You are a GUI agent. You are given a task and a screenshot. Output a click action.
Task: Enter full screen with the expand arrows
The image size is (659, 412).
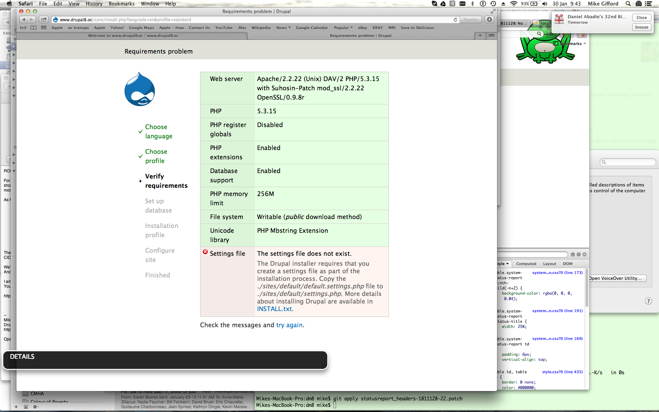[493, 11]
